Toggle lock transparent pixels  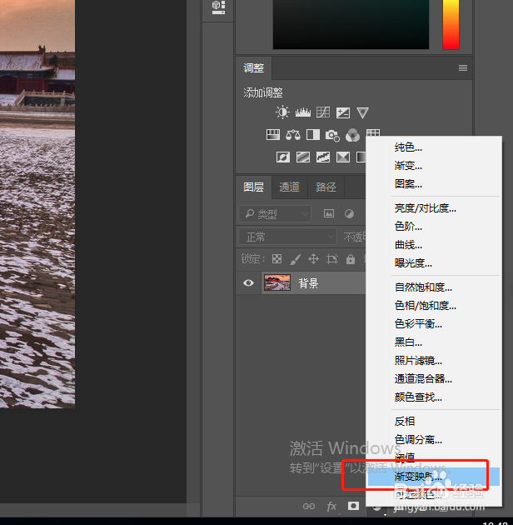(x=276, y=259)
